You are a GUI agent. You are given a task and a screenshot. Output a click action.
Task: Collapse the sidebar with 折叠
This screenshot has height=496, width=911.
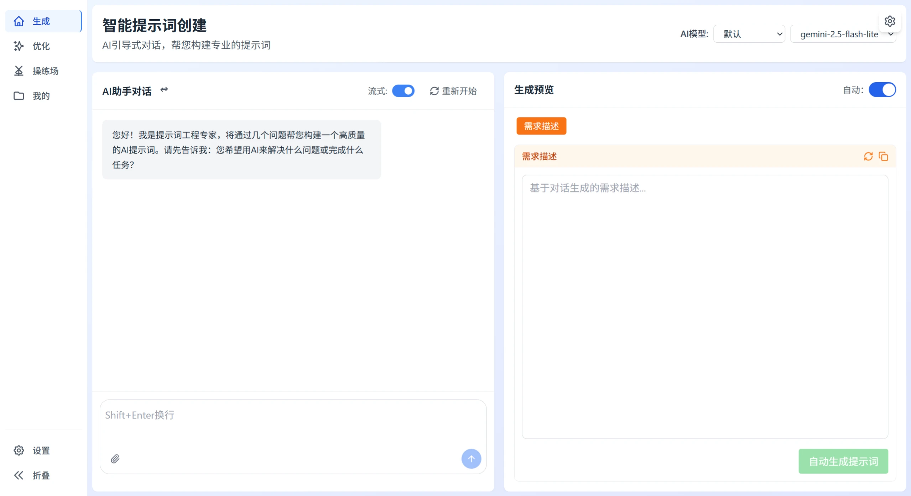43,475
